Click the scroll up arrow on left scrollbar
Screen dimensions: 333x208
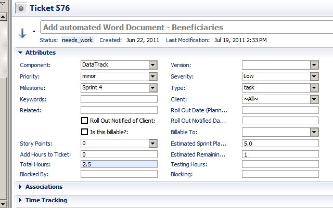point(3,17)
